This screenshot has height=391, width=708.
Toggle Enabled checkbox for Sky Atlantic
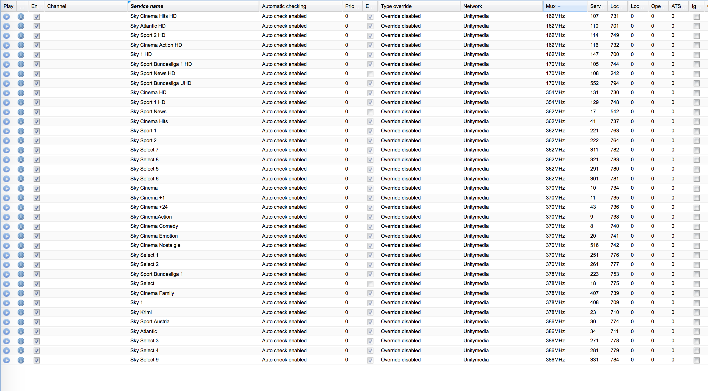[x=37, y=332]
